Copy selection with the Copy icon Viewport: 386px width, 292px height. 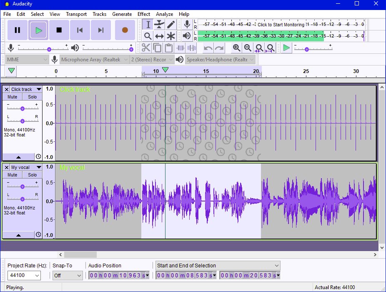click(157, 48)
